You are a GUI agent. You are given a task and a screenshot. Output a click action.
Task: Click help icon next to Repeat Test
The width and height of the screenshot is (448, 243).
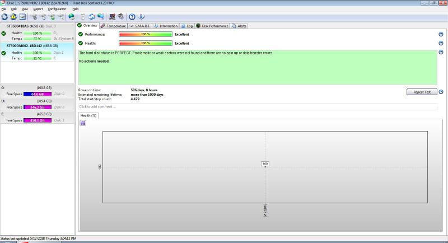[441, 92]
